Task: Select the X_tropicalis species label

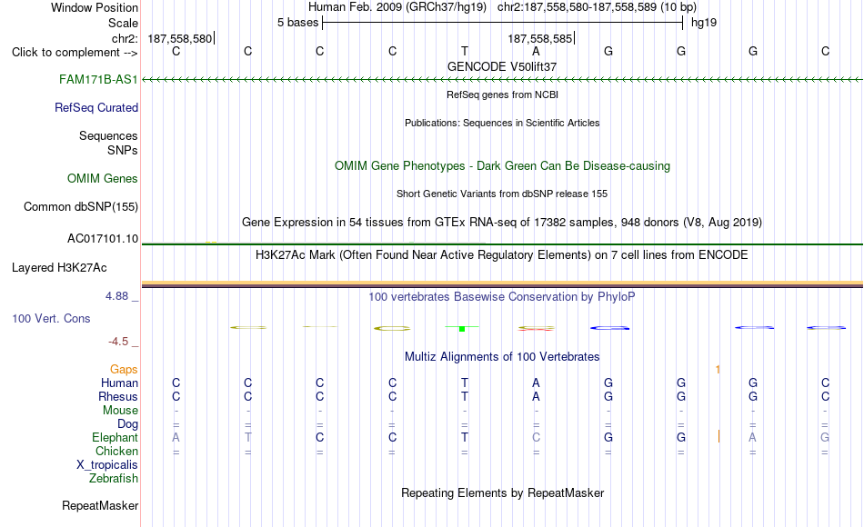Action: [x=107, y=465]
